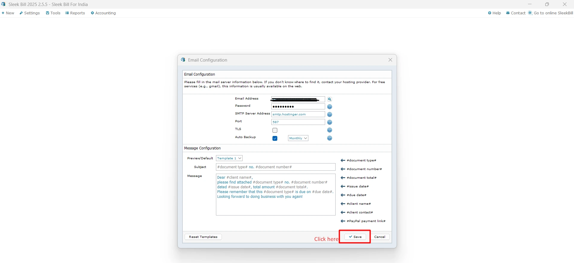Click the search icon beside Email Address

click(x=329, y=99)
